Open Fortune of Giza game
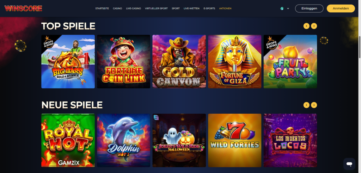Viewport: 361px width, 173px height. (x=234, y=61)
